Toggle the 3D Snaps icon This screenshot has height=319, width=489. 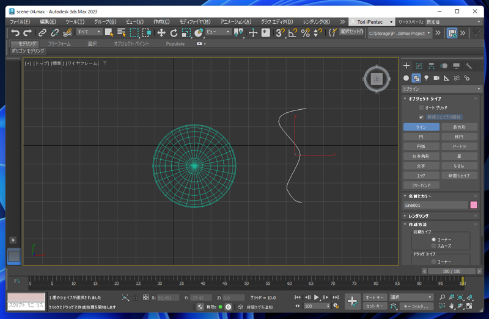[x=280, y=33]
